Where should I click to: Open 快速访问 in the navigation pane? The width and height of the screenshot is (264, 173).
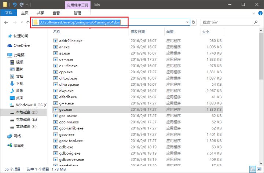[18, 36]
